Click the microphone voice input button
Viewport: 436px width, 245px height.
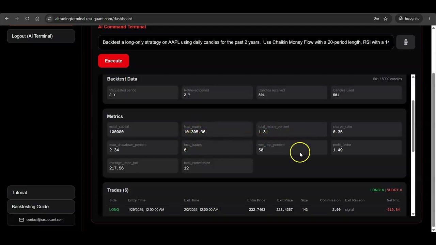[x=406, y=42]
